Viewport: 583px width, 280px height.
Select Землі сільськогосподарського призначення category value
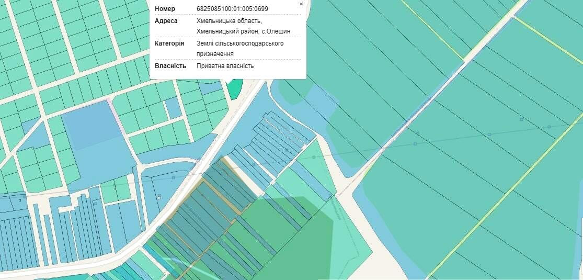[239, 43]
